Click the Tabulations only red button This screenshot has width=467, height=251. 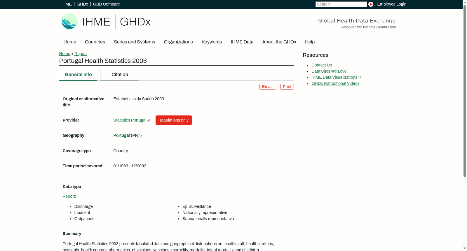point(174,120)
